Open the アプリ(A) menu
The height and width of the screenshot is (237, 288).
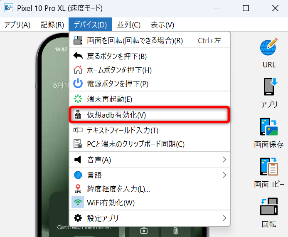17,25
